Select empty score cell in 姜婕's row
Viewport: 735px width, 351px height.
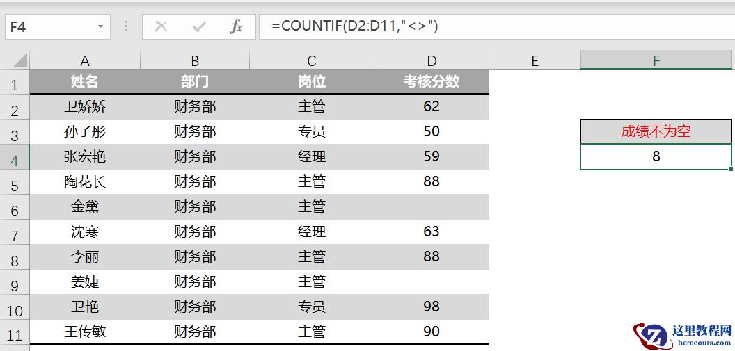click(432, 281)
